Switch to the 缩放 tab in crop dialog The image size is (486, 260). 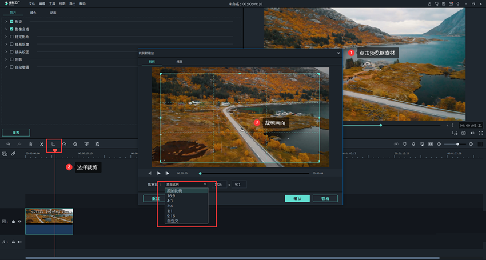coord(180,62)
